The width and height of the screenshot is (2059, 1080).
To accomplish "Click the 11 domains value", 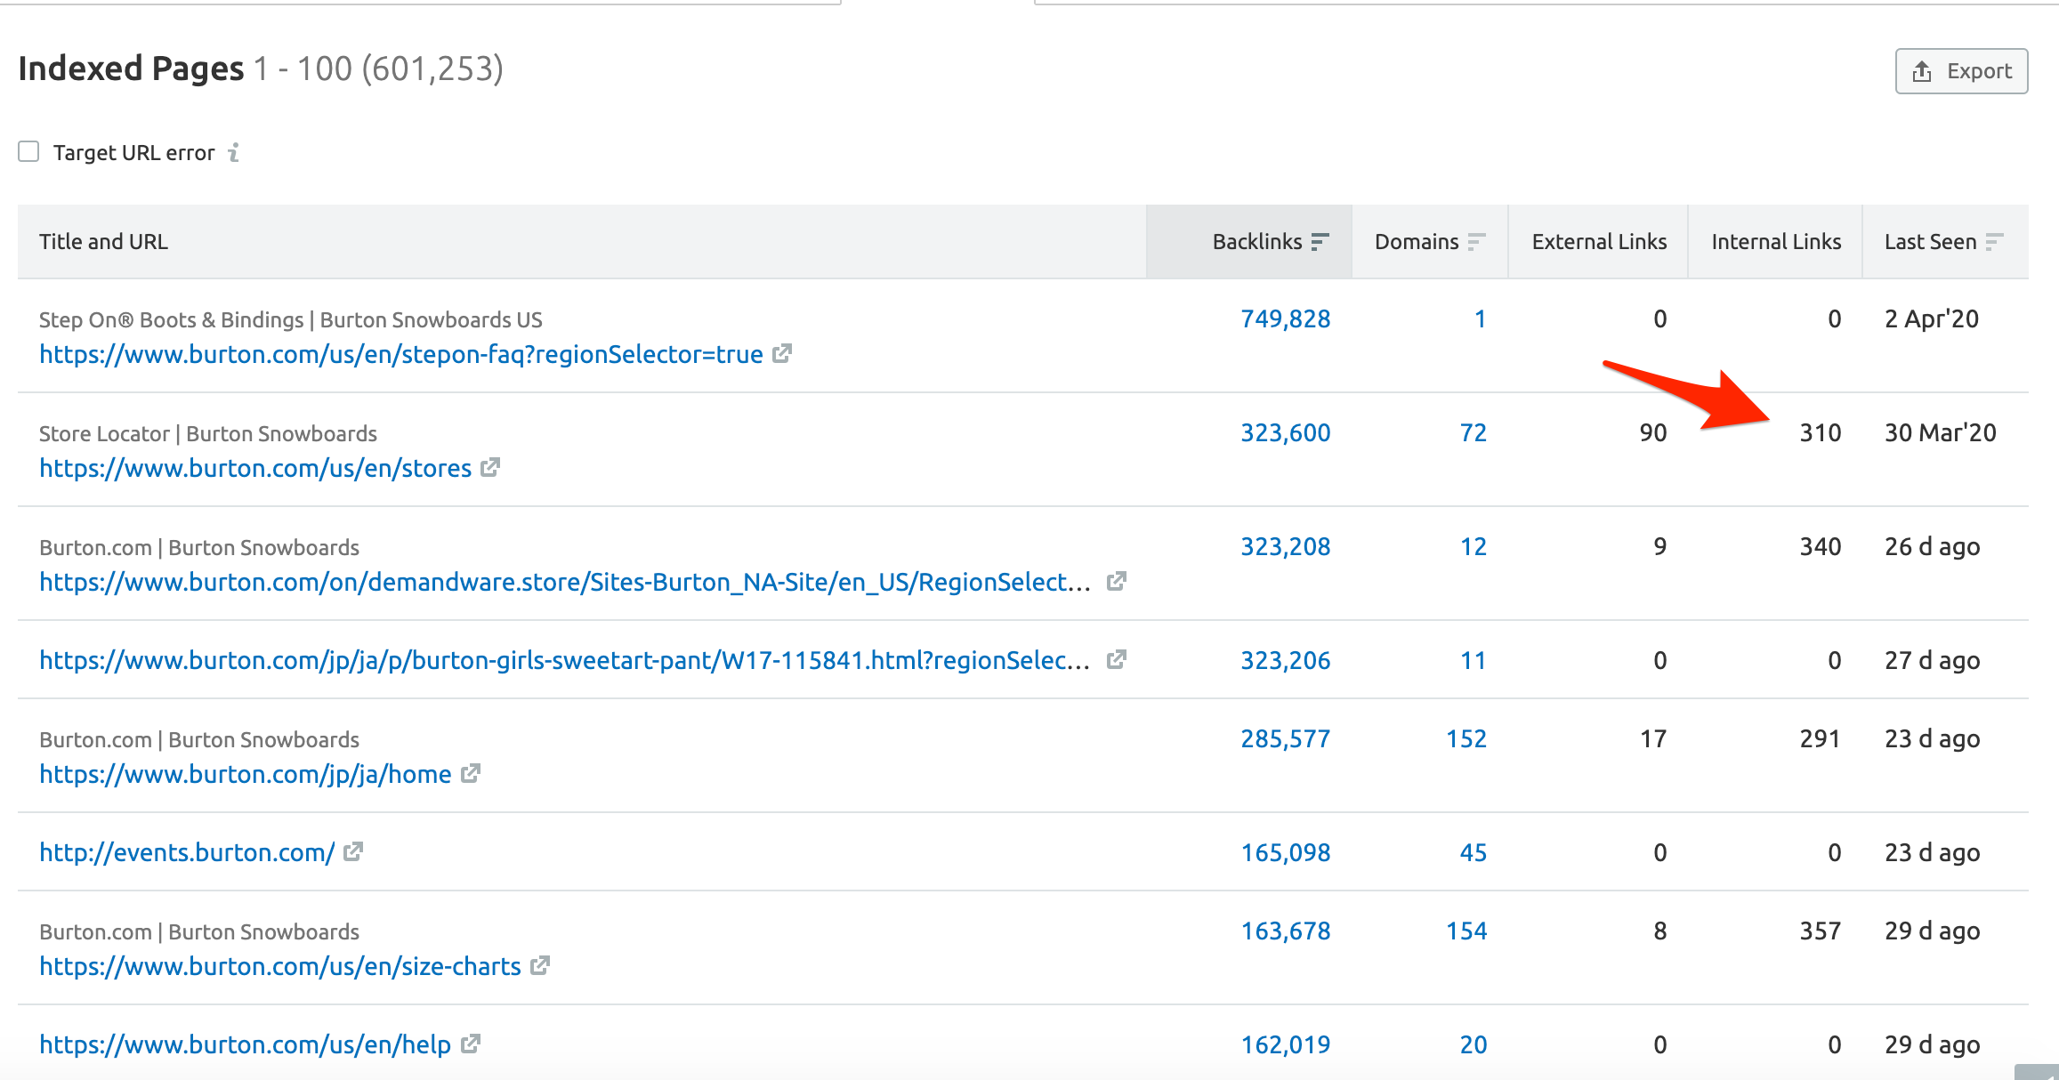I will pos(1474,661).
